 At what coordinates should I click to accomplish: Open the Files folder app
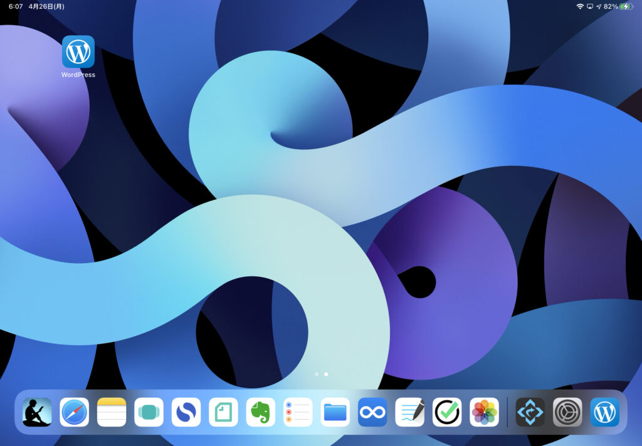pyautogui.click(x=335, y=412)
